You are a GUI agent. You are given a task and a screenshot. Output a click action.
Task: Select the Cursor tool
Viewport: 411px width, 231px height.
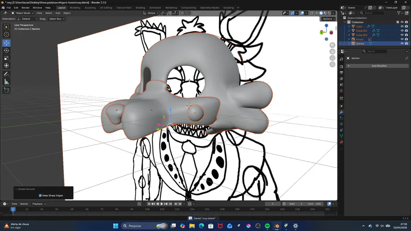coord(6,34)
